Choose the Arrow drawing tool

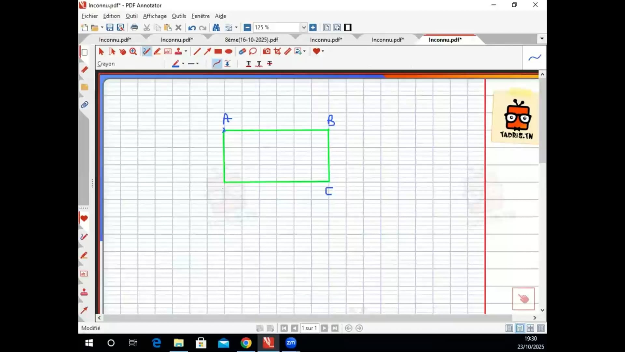pos(207,51)
